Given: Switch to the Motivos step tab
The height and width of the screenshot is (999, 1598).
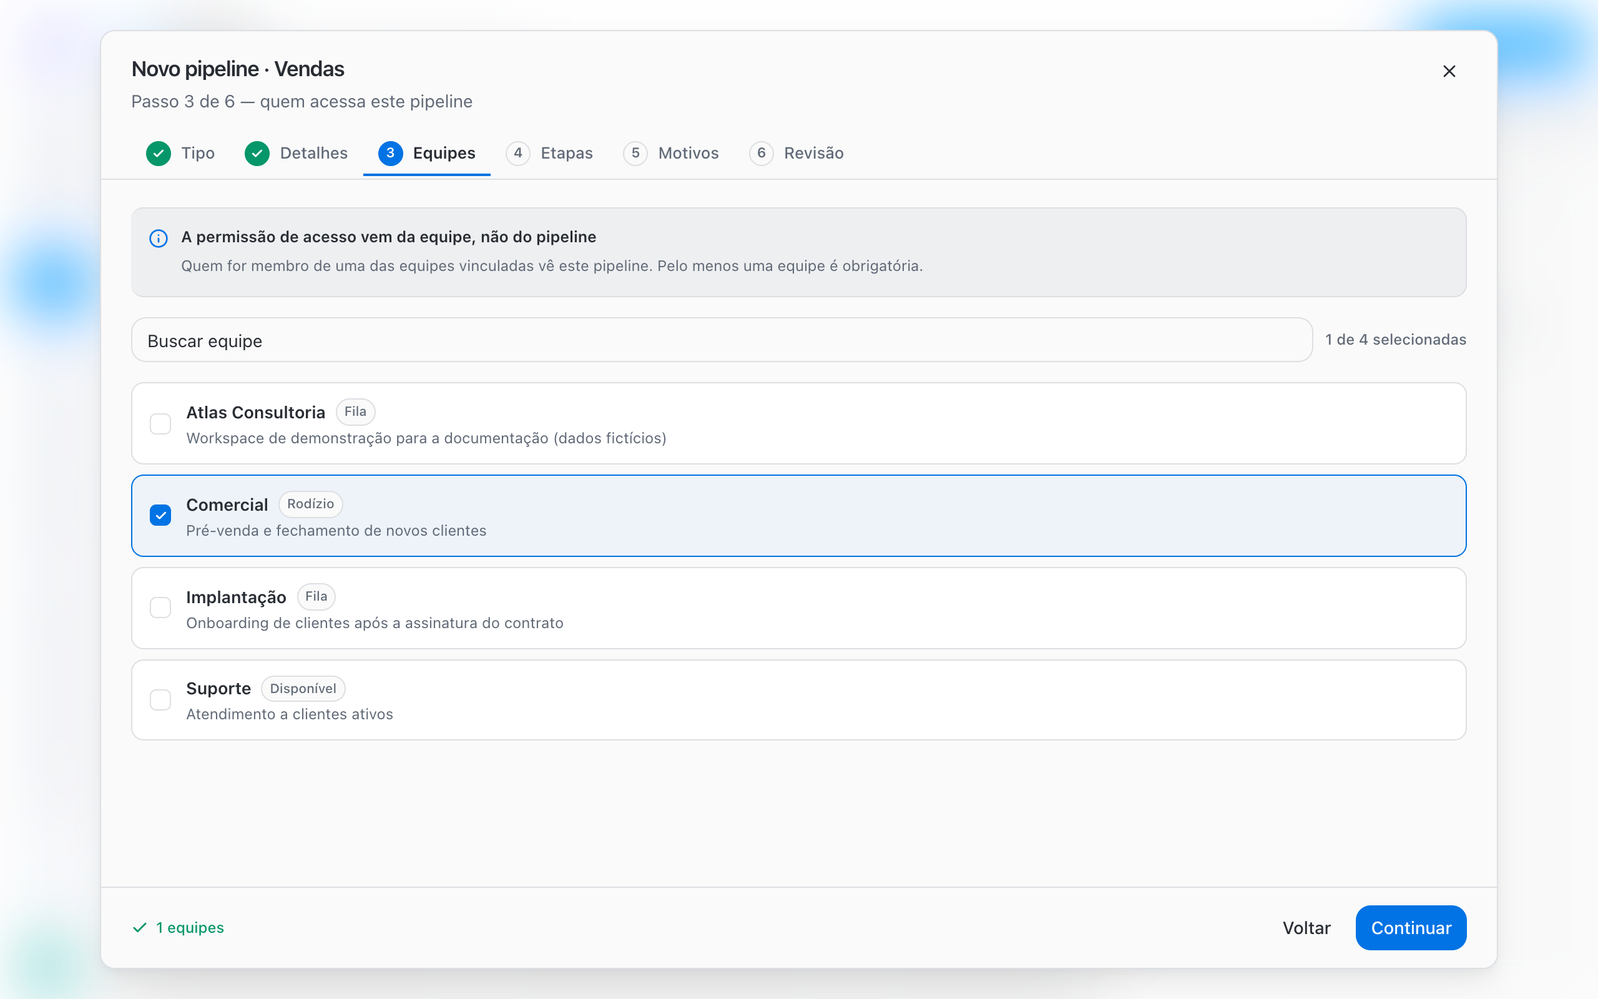Looking at the screenshot, I should [671, 154].
